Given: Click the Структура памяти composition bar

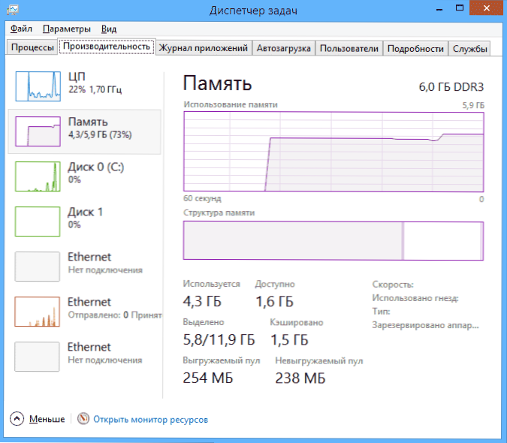Looking at the screenshot, I should coord(333,241).
